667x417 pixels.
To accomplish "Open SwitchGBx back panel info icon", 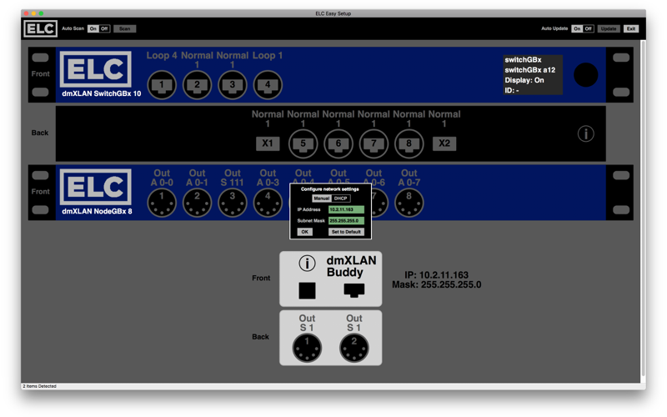I will tap(586, 133).
